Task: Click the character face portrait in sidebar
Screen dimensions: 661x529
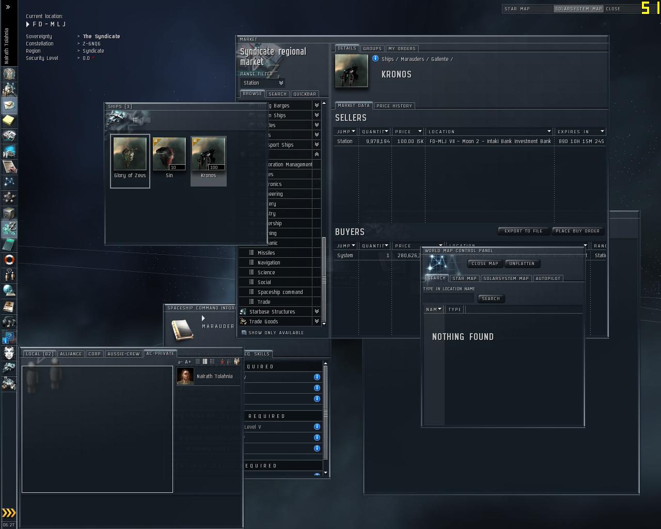Action: (9, 353)
